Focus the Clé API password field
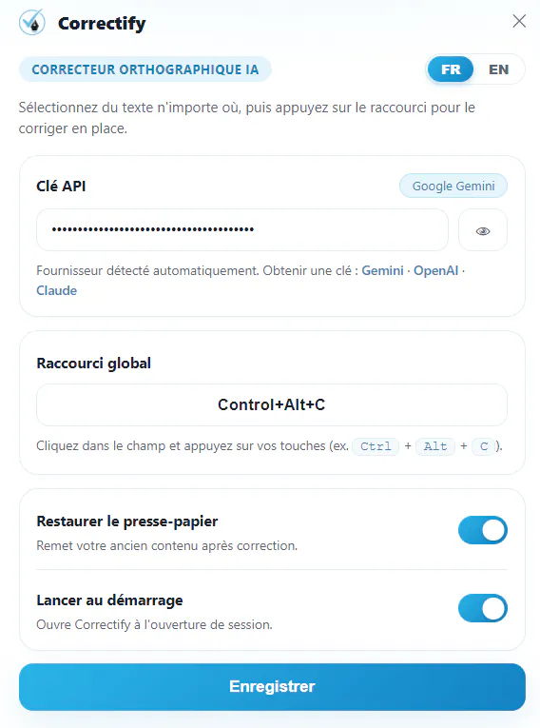The height and width of the screenshot is (728, 540). 242,230
